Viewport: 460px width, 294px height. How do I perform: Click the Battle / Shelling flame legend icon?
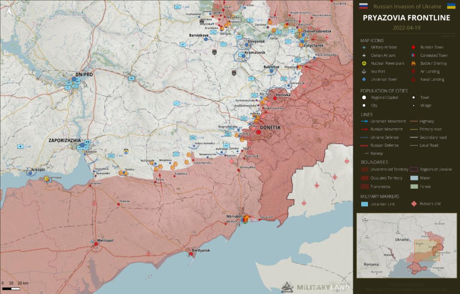click(413, 63)
